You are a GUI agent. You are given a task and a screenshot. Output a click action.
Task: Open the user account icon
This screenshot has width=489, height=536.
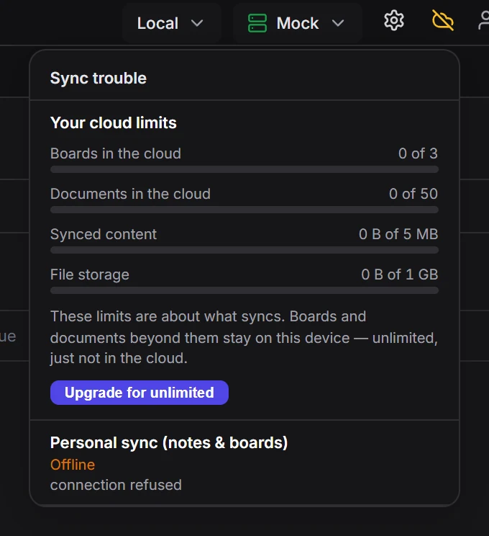(484, 20)
